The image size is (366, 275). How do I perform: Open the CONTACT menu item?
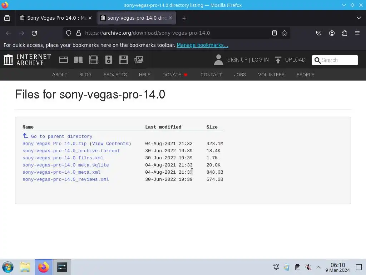[x=211, y=75]
